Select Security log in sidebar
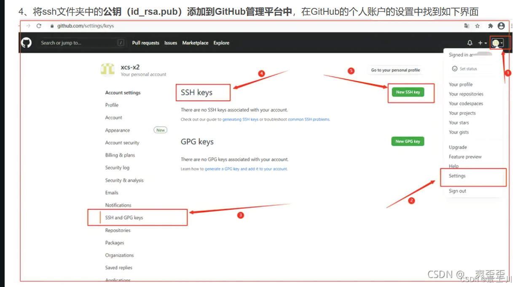The width and height of the screenshot is (518, 287). point(117,168)
